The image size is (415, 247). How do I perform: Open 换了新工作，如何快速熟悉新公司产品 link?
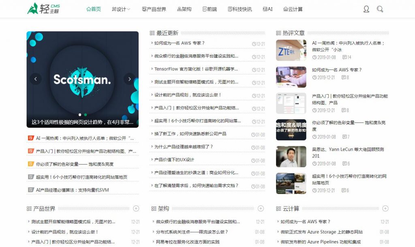point(190,134)
